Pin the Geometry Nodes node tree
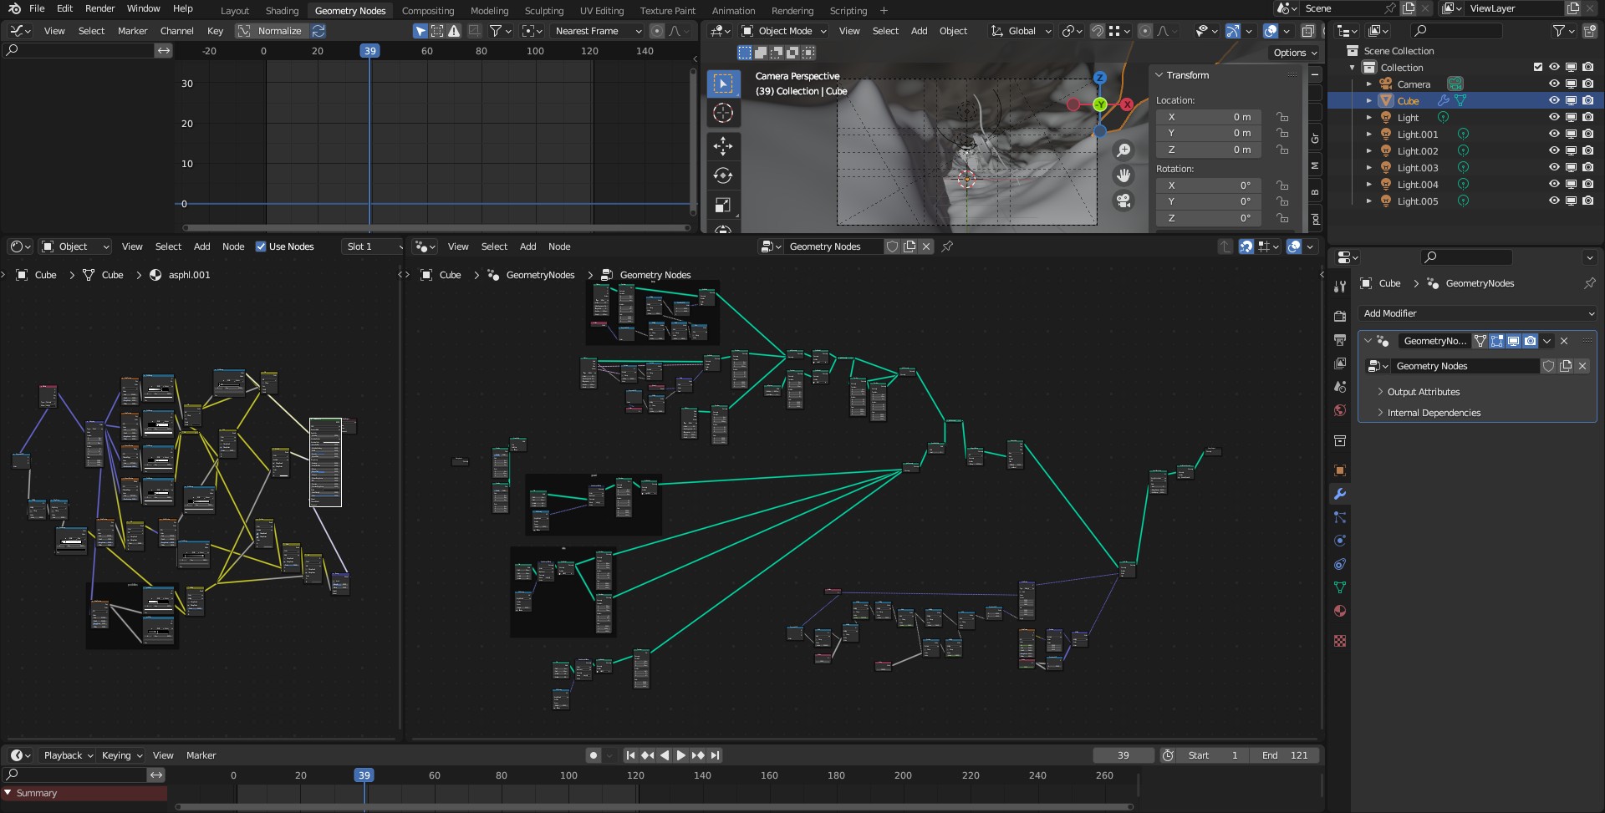 point(947,246)
